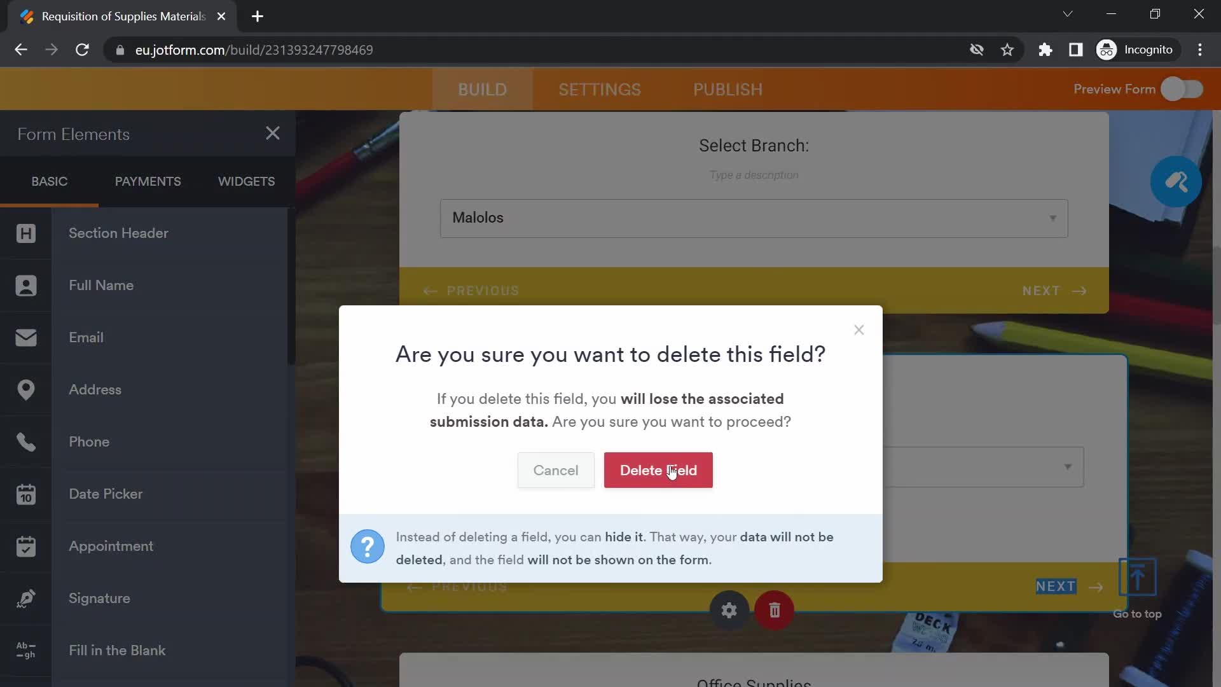Close the Form Elements panel
1221x687 pixels.
273,134
